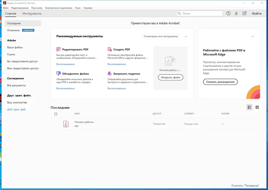268x190 pixels.
Task: Click the Начало работы file name
Action: (x=84, y=122)
